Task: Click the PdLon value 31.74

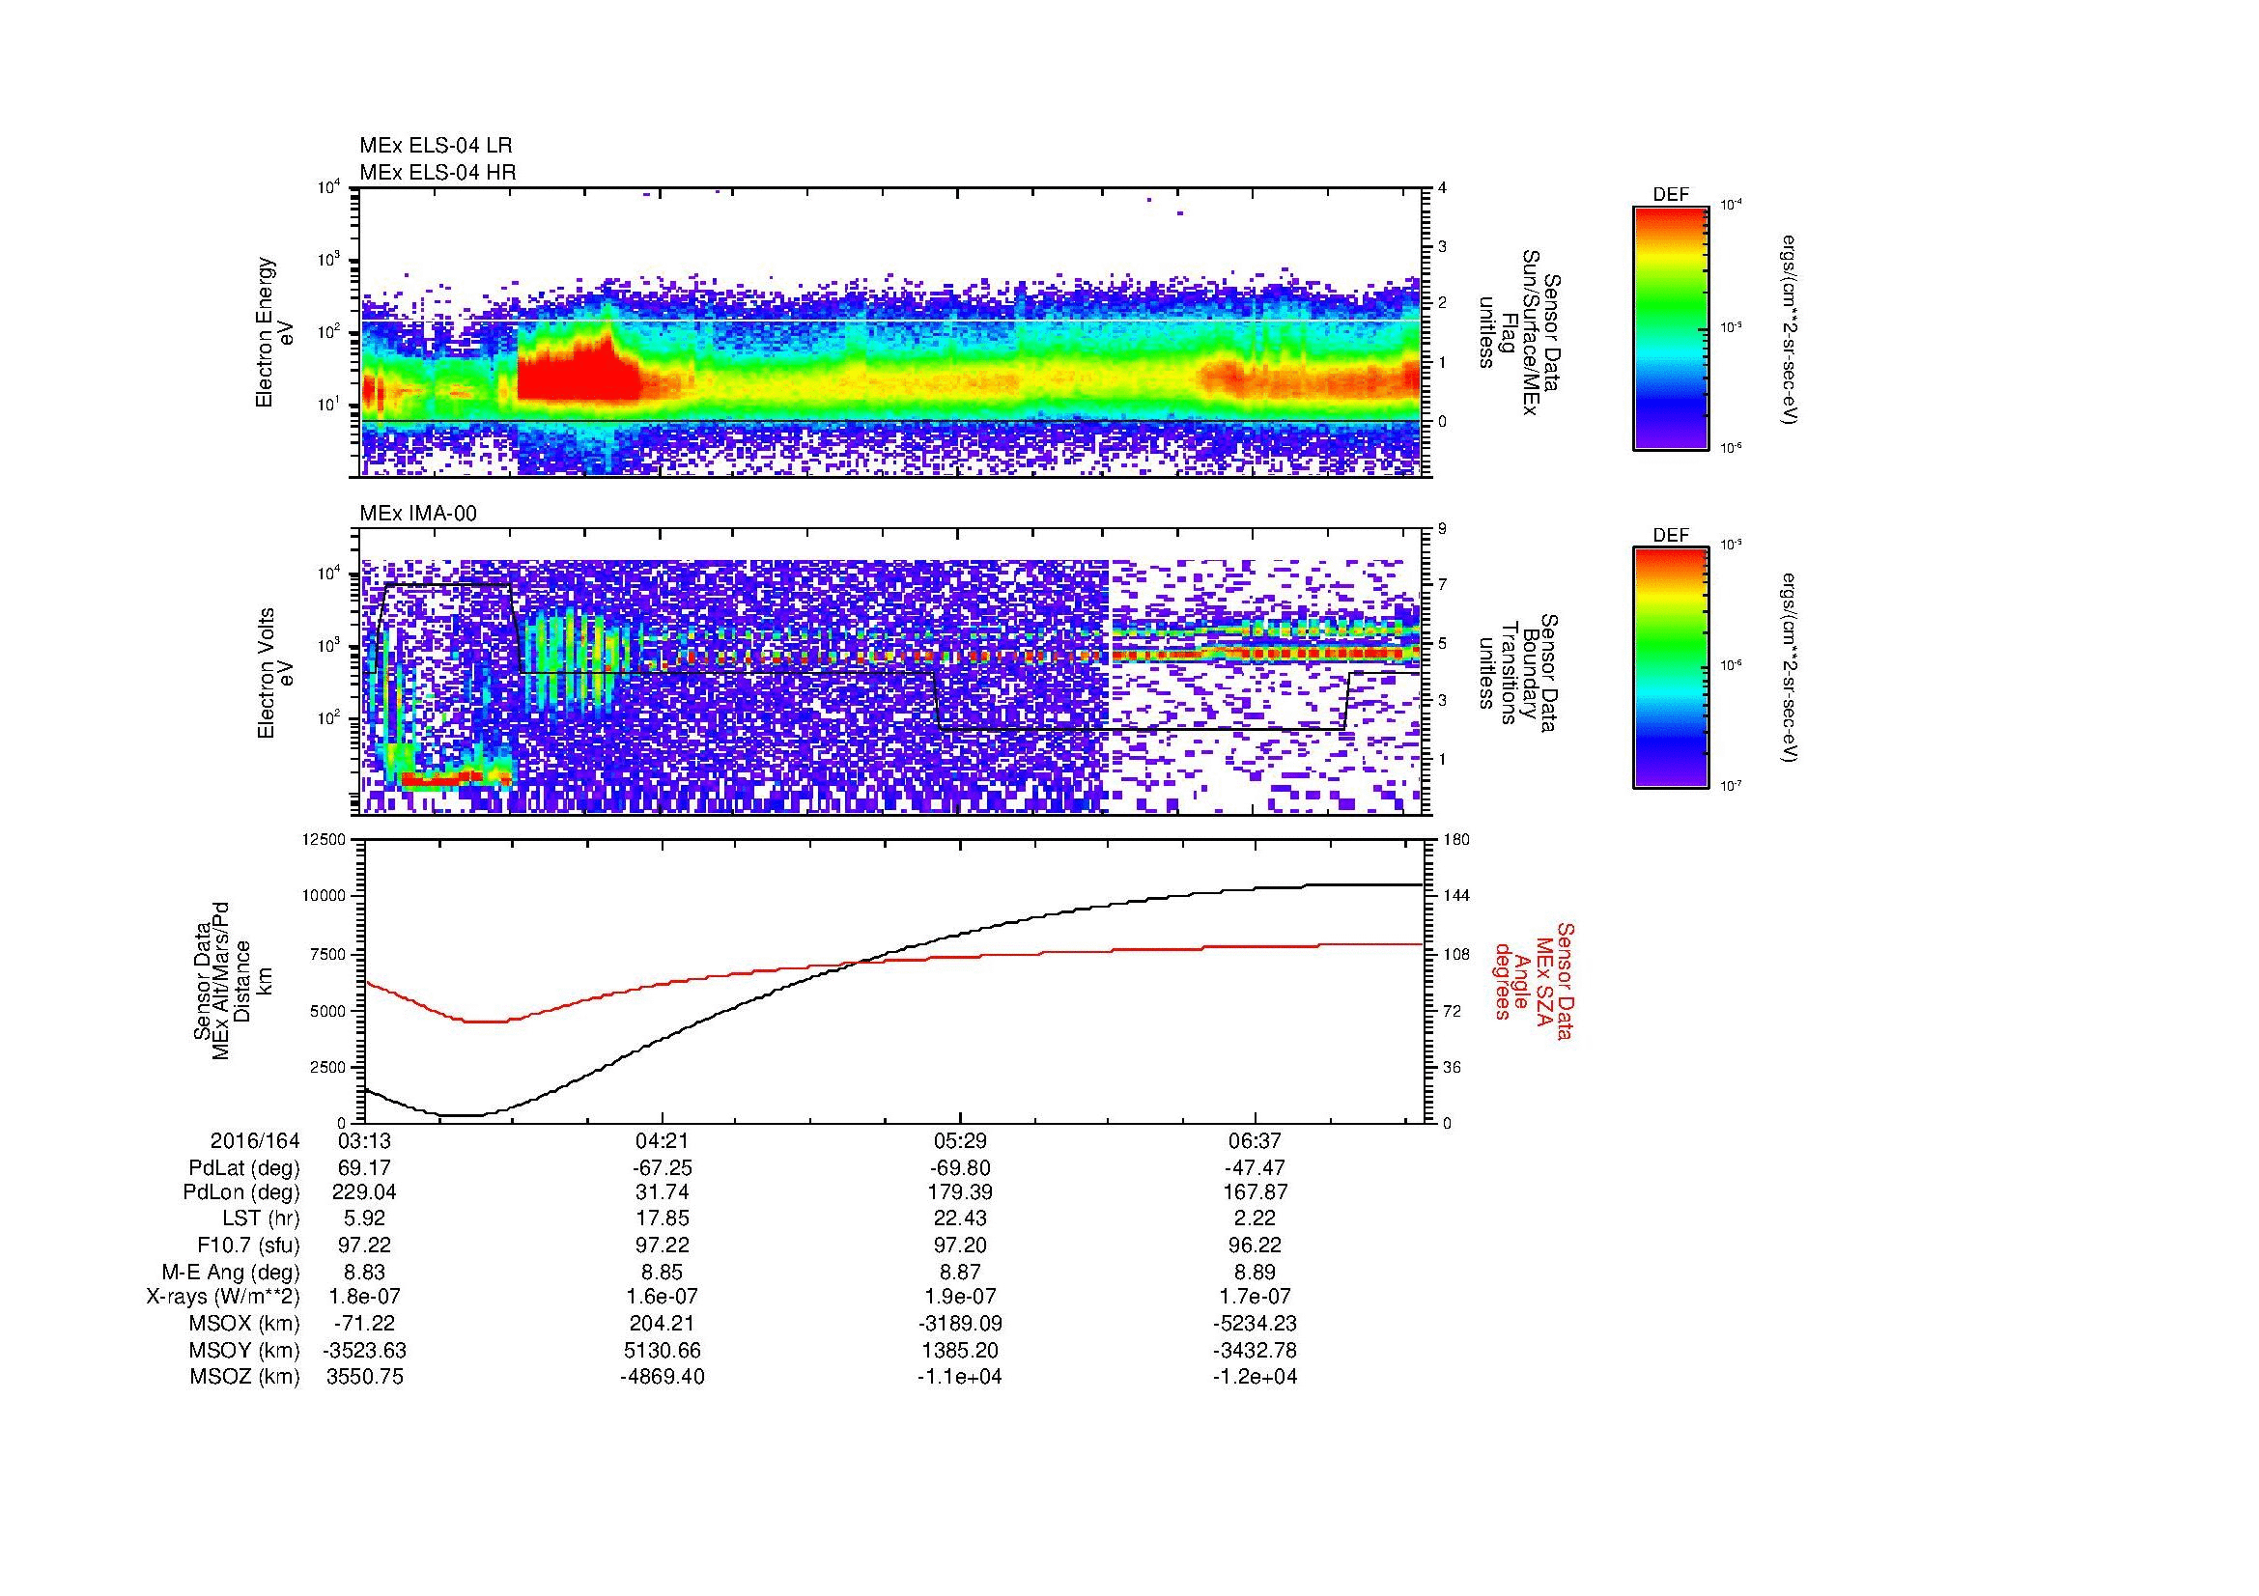Action: coord(663,1192)
